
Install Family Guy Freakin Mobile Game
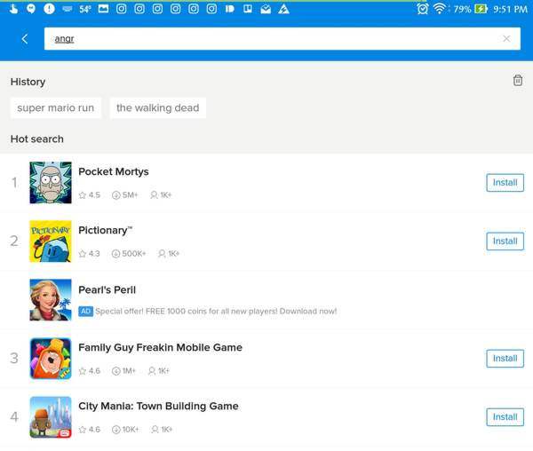pos(505,359)
